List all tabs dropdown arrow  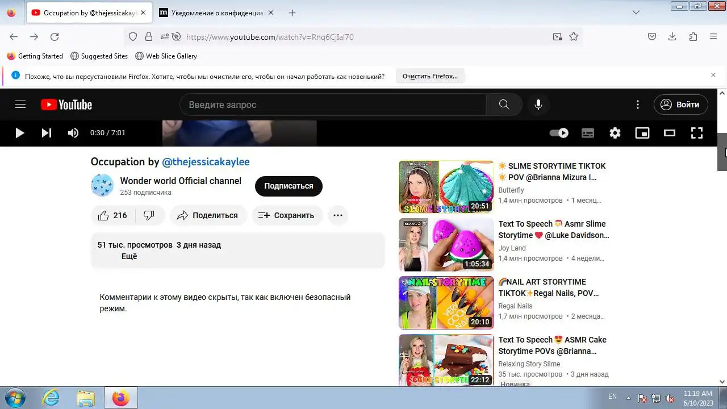point(636,12)
